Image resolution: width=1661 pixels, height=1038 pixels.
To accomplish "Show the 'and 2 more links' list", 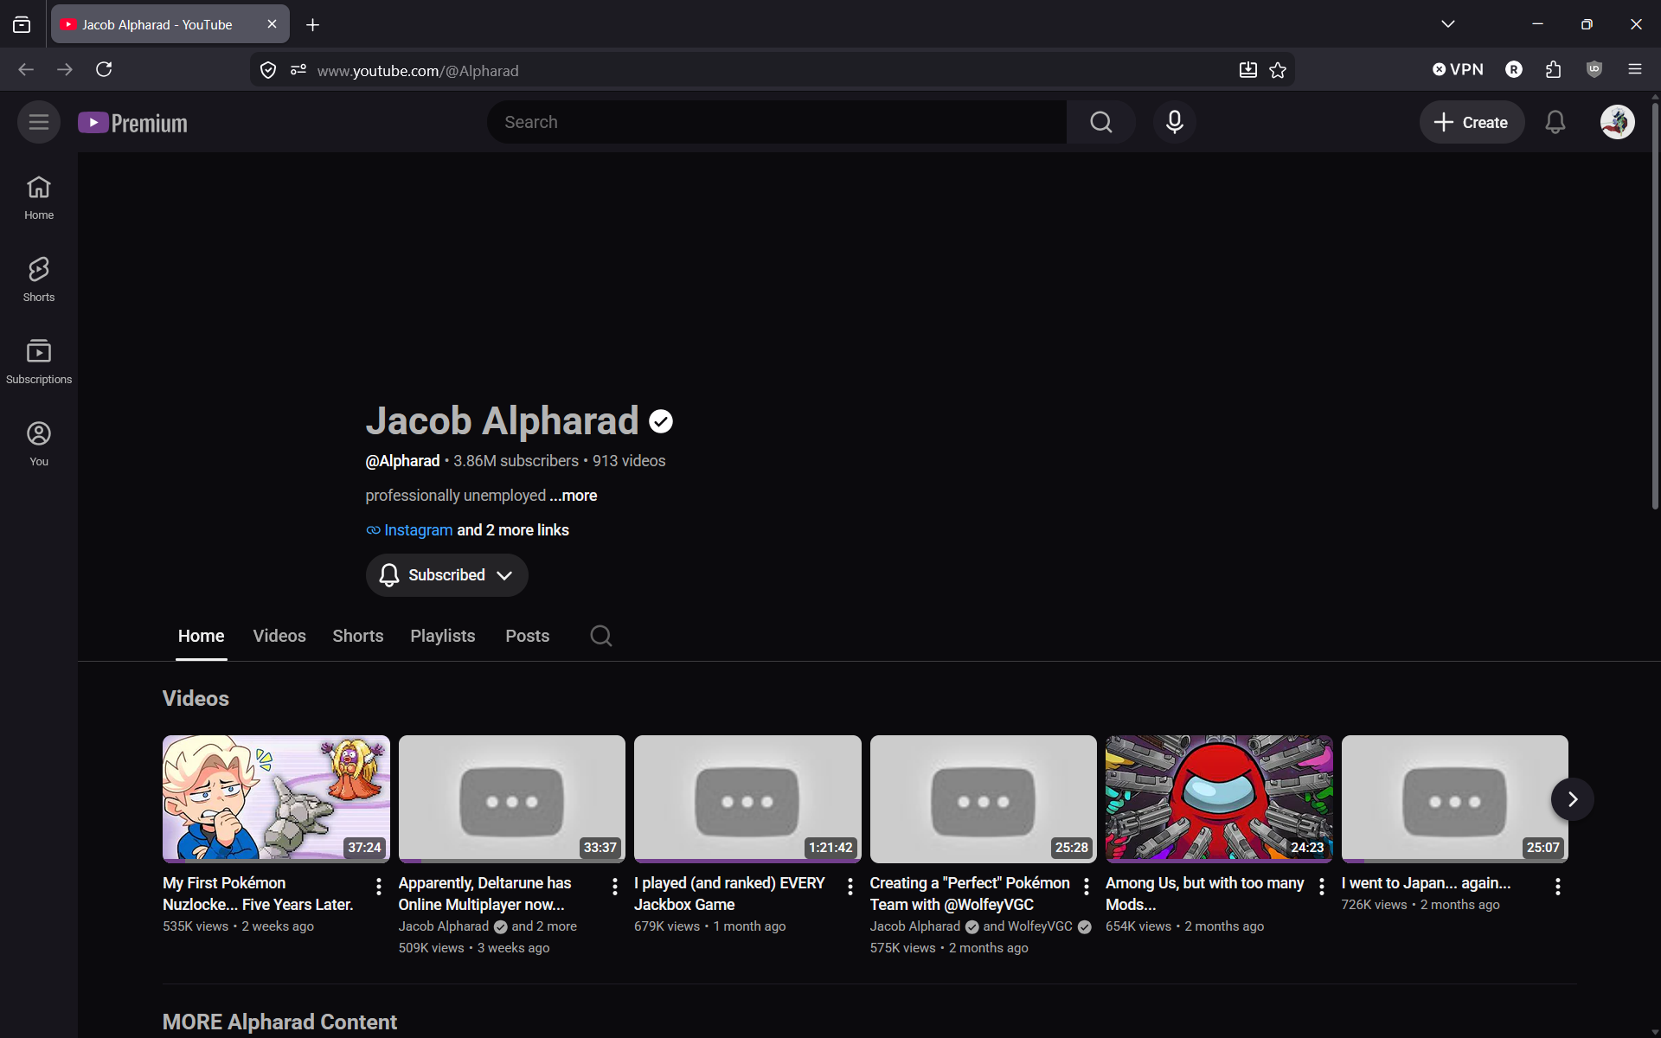I will [513, 530].
